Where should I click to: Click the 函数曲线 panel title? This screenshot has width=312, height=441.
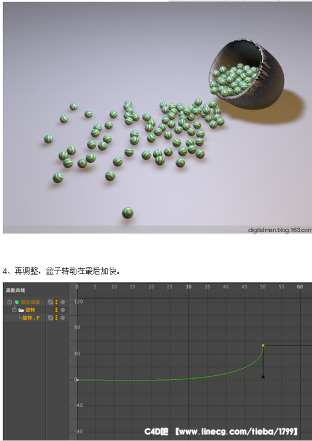pyautogui.click(x=15, y=290)
